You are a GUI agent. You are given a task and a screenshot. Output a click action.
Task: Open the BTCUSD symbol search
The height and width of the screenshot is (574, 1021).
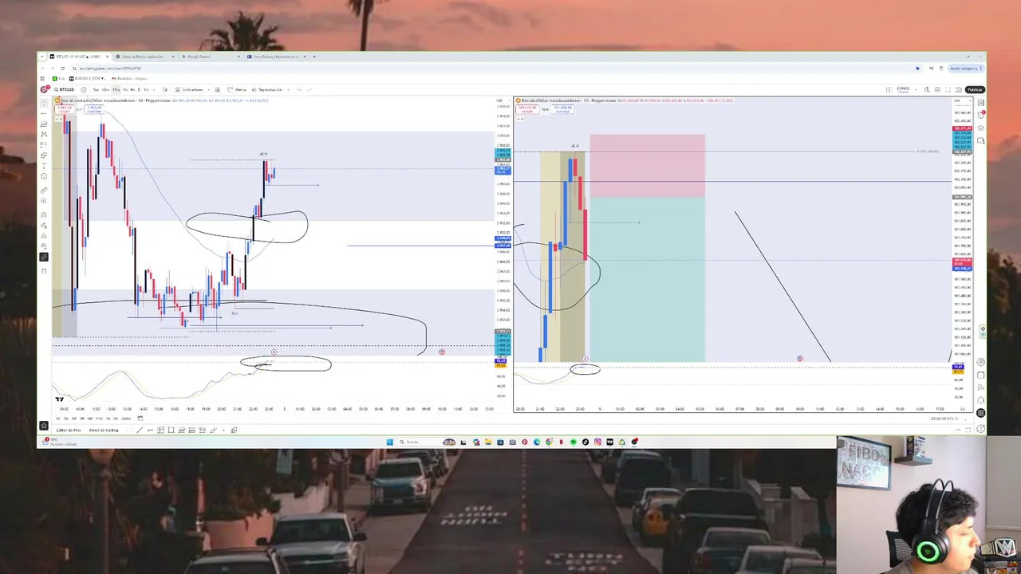click(65, 89)
